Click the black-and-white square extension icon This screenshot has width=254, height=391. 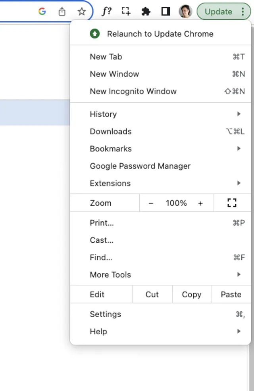click(165, 11)
